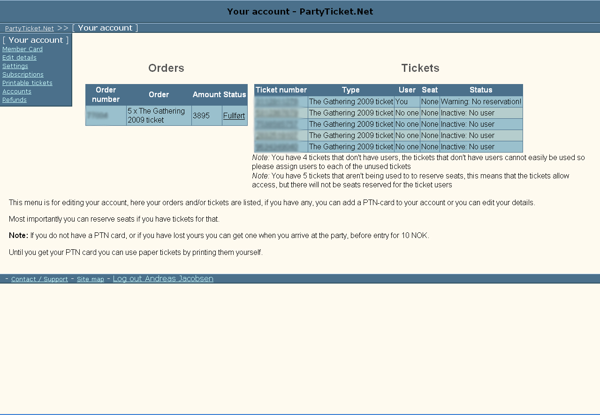
Task: Click the Status header in Orders table
Action: (x=235, y=94)
